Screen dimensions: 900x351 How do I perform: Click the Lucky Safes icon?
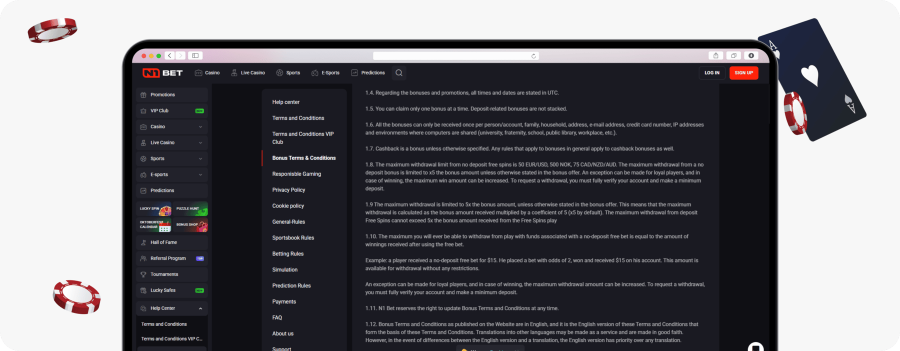143,290
